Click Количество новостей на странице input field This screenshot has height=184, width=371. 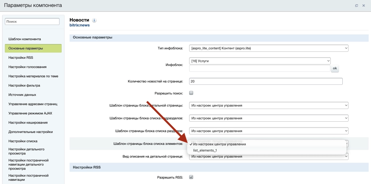(x=266, y=81)
